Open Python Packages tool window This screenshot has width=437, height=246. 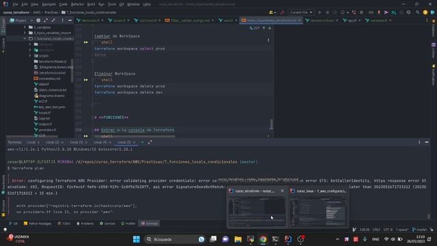point(38,223)
